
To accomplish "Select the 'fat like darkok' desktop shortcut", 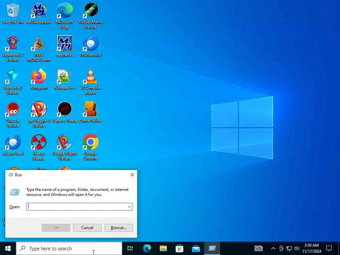I will (x=39, y=13).
